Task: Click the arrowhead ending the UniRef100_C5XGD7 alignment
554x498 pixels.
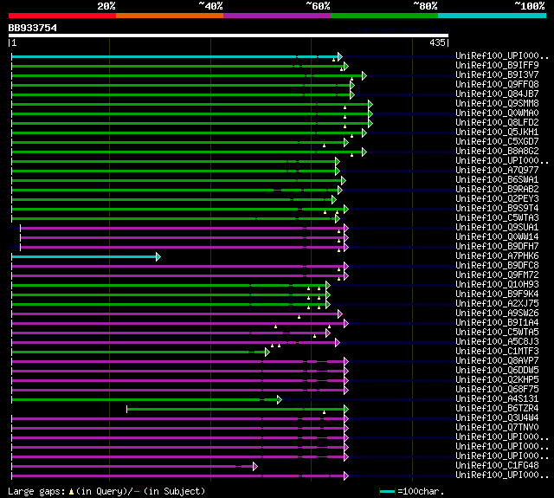Action: coord(346,142)
